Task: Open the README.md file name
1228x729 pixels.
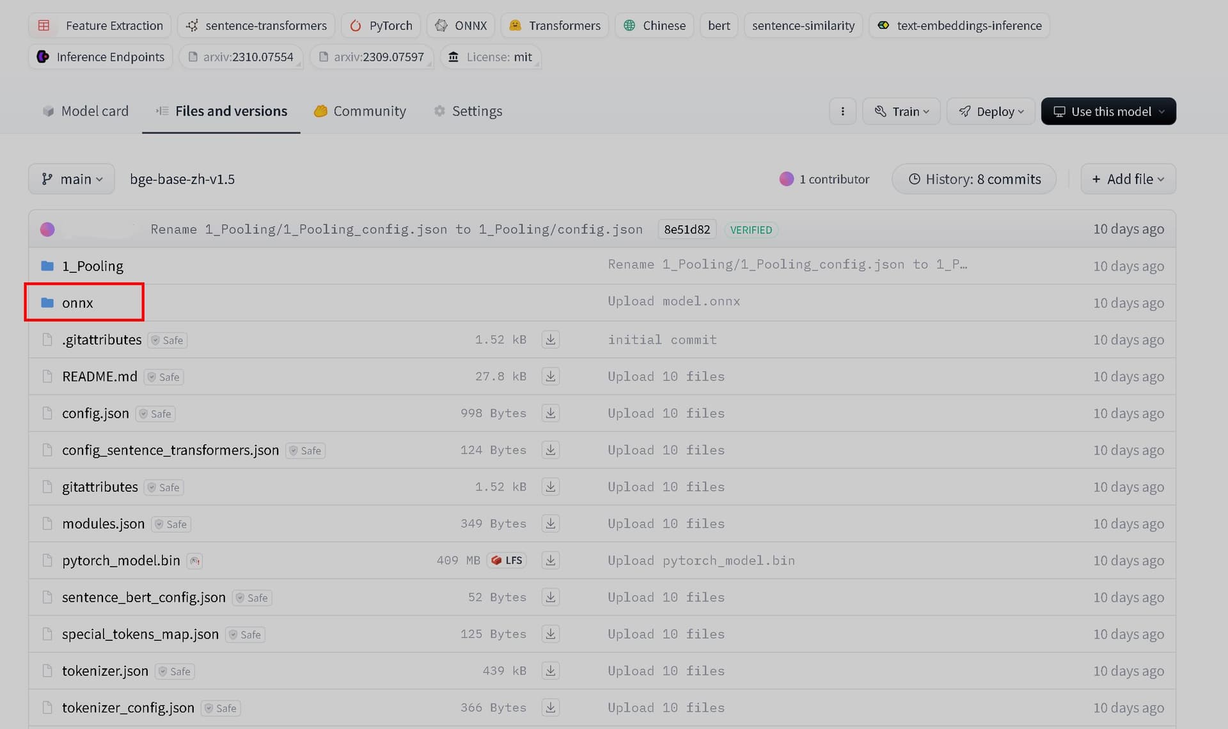Action: [100, 377]
